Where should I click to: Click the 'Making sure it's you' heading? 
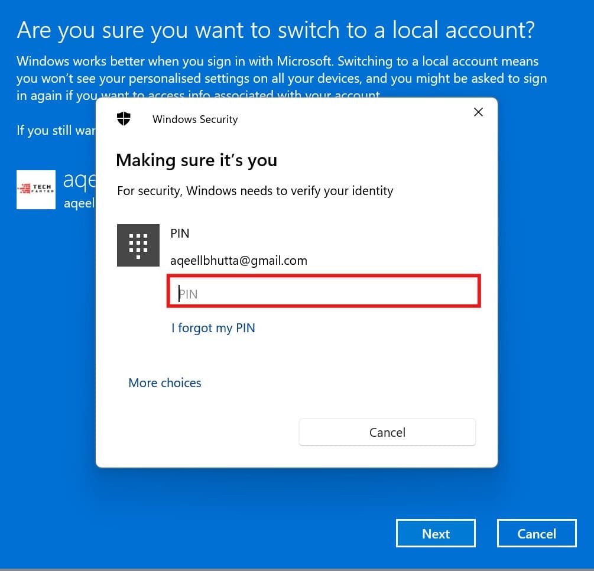(x=196, y=160)
